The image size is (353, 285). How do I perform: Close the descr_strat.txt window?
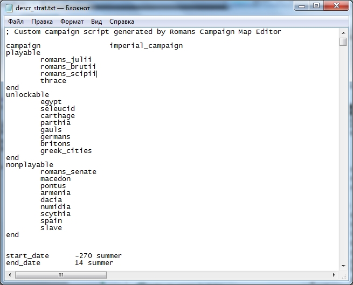point(336,6)
